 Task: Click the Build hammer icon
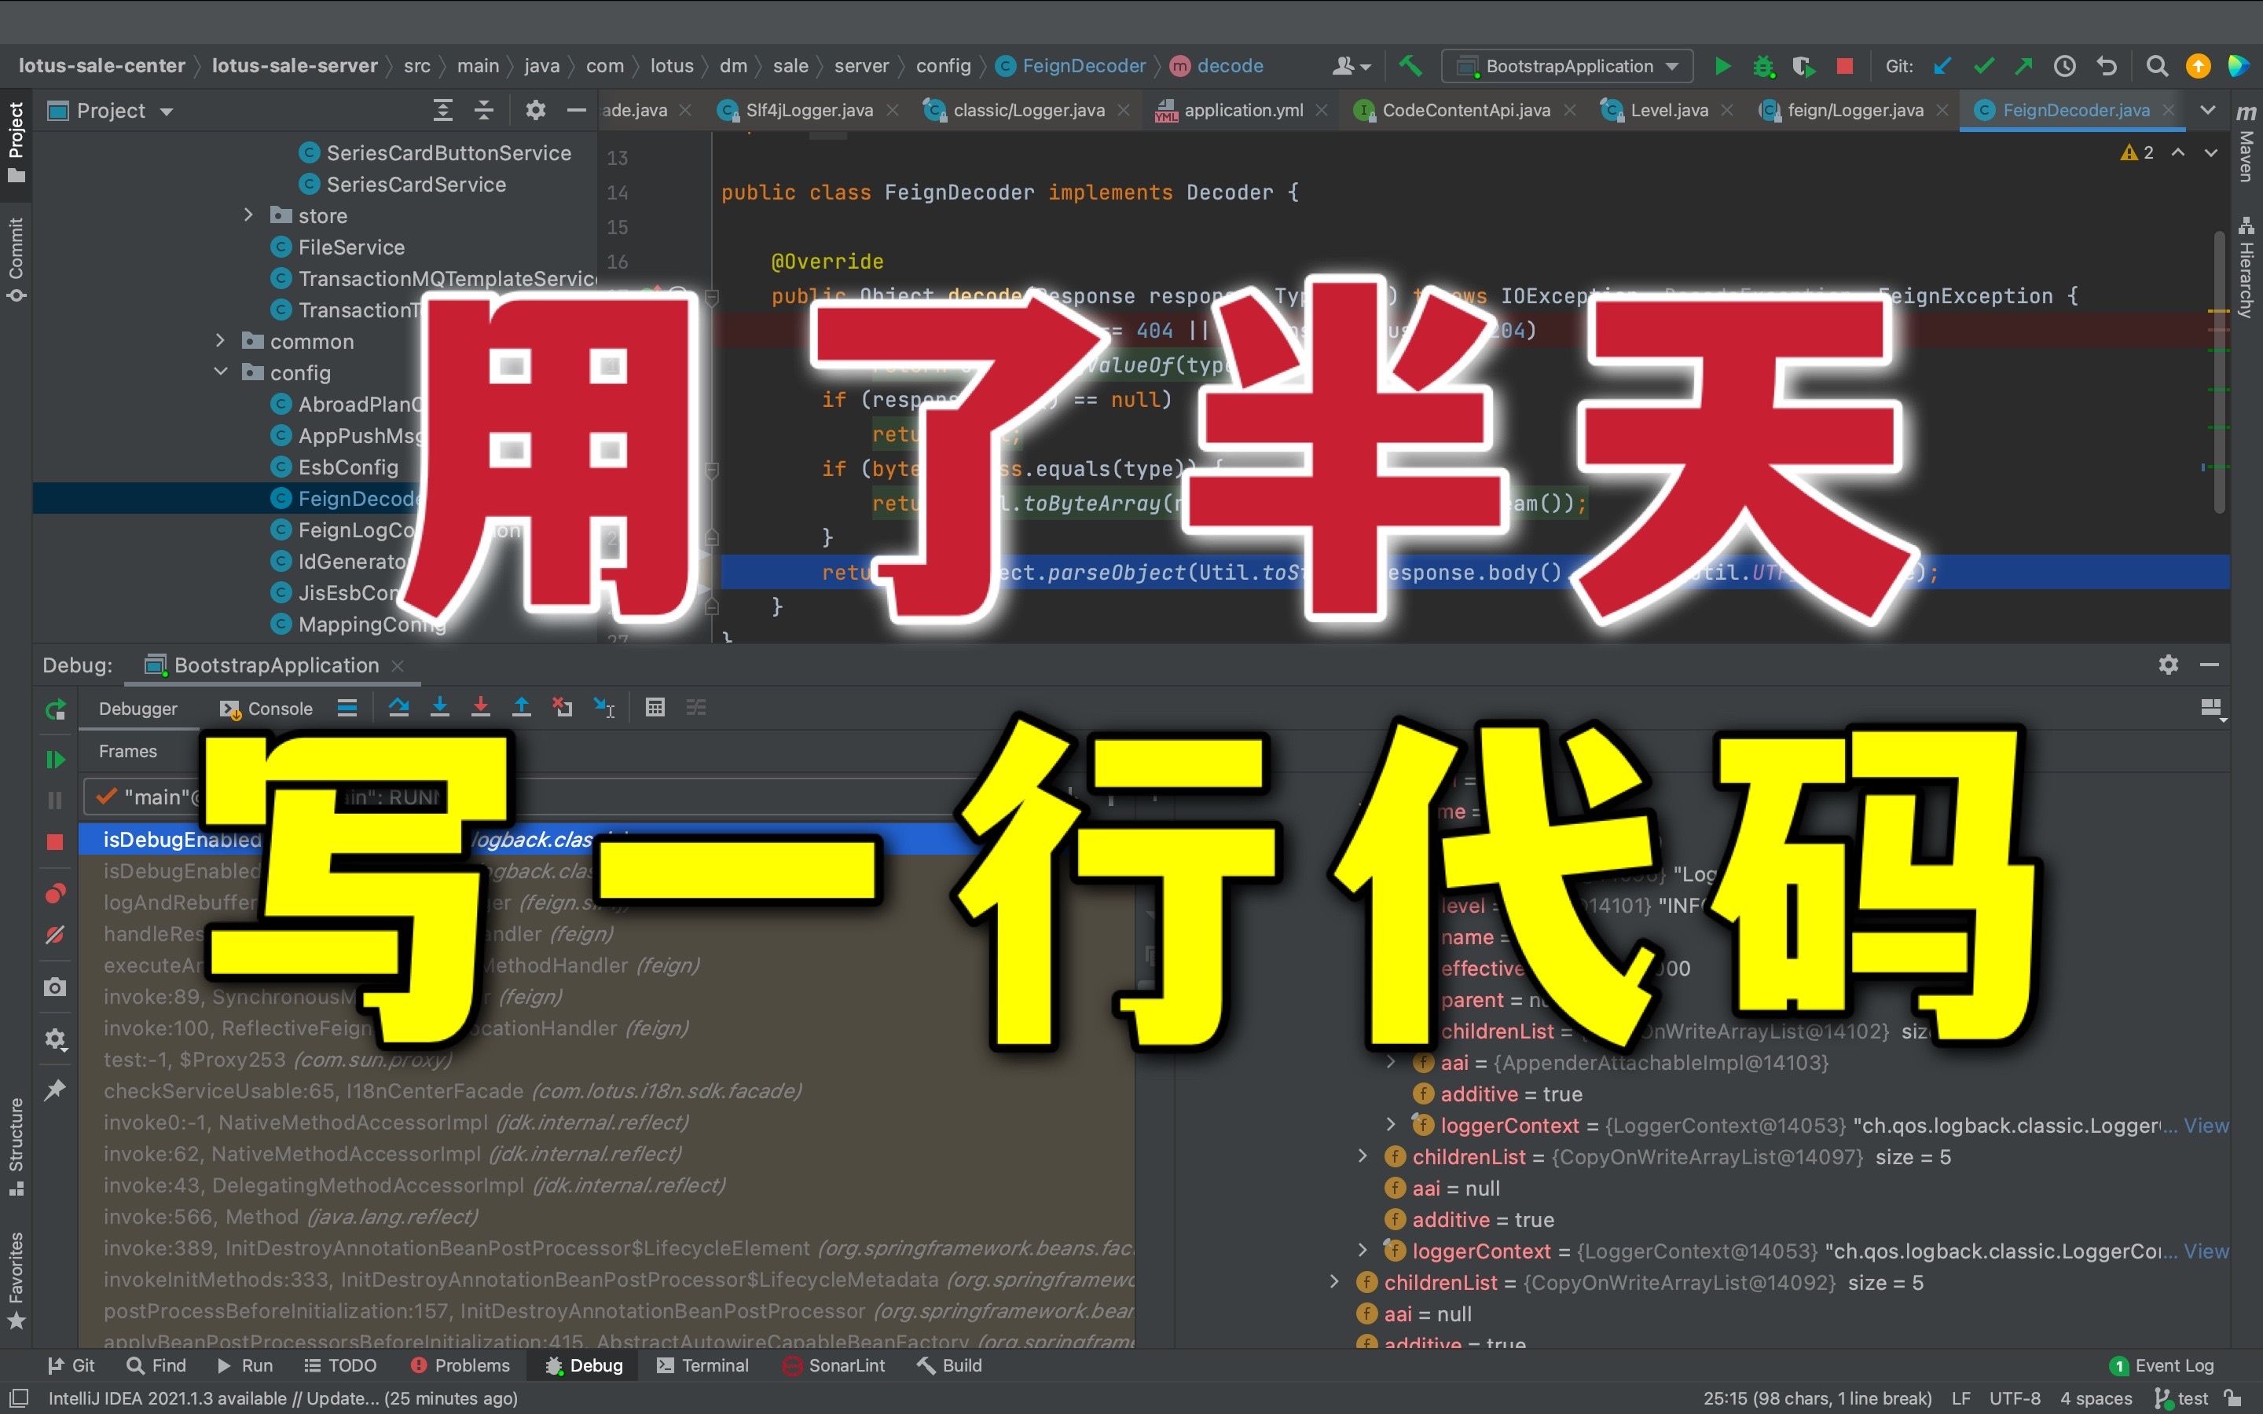pos(1410,67)
